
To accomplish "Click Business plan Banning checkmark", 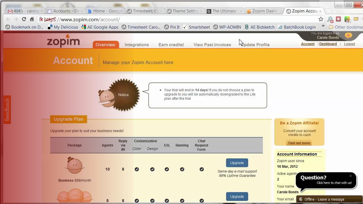I will 182,169.
